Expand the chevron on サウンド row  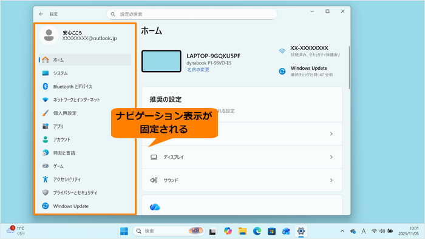(x=331, y=180)
